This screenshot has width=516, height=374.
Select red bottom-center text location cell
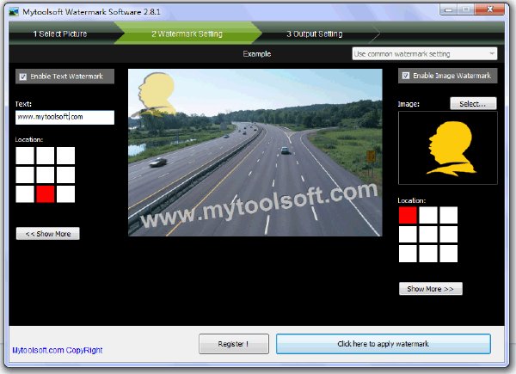(45, 194)
